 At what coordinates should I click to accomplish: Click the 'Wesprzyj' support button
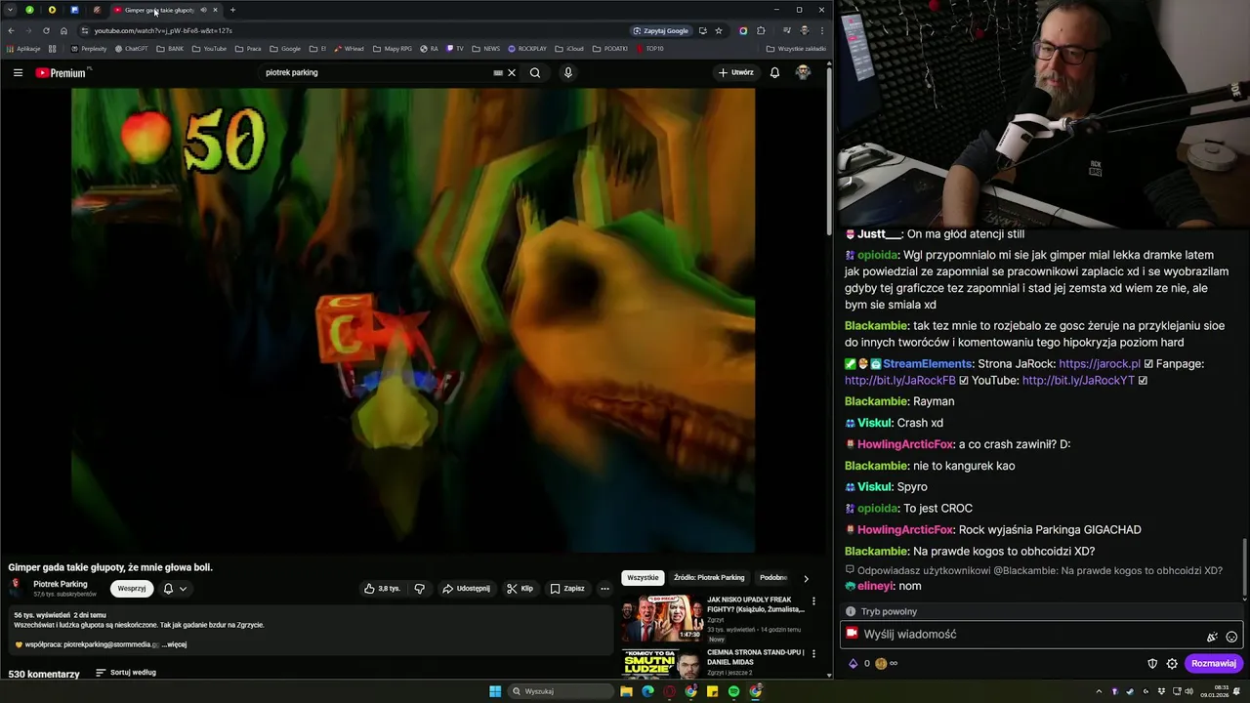[x=132, y=589]
